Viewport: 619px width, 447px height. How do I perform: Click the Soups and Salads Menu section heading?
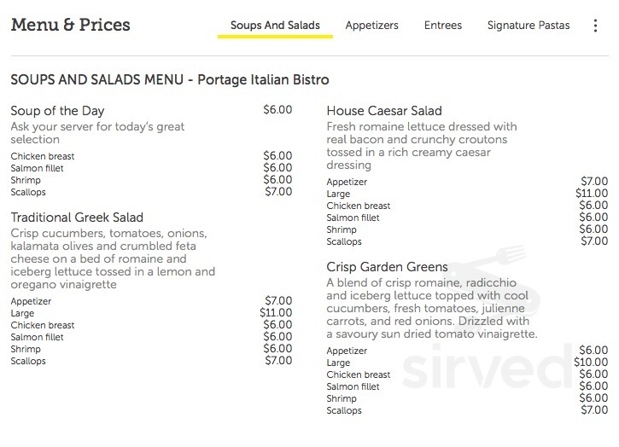click(170, 79)
